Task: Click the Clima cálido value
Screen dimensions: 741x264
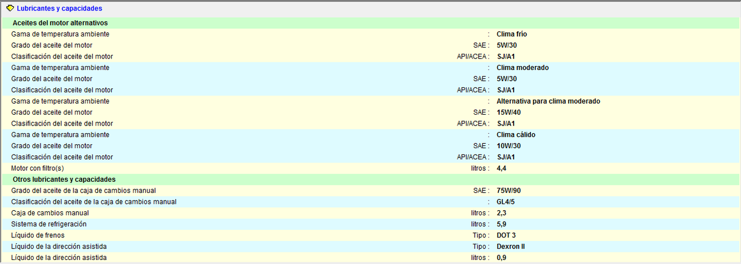Action: click(x=516, y=135)
